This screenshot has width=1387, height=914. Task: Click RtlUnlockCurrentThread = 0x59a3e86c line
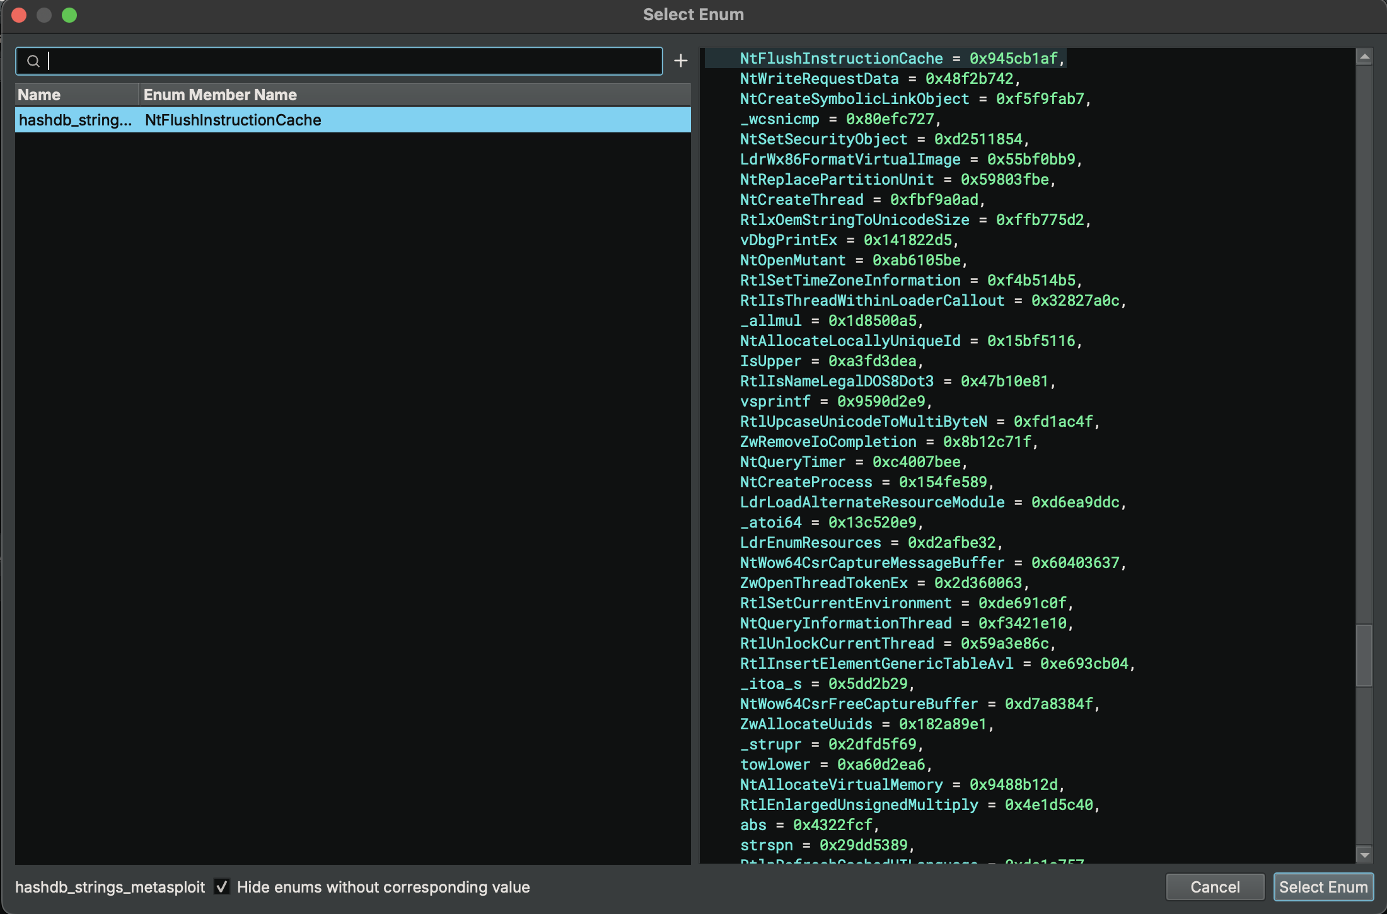click(x=898, y=643)
